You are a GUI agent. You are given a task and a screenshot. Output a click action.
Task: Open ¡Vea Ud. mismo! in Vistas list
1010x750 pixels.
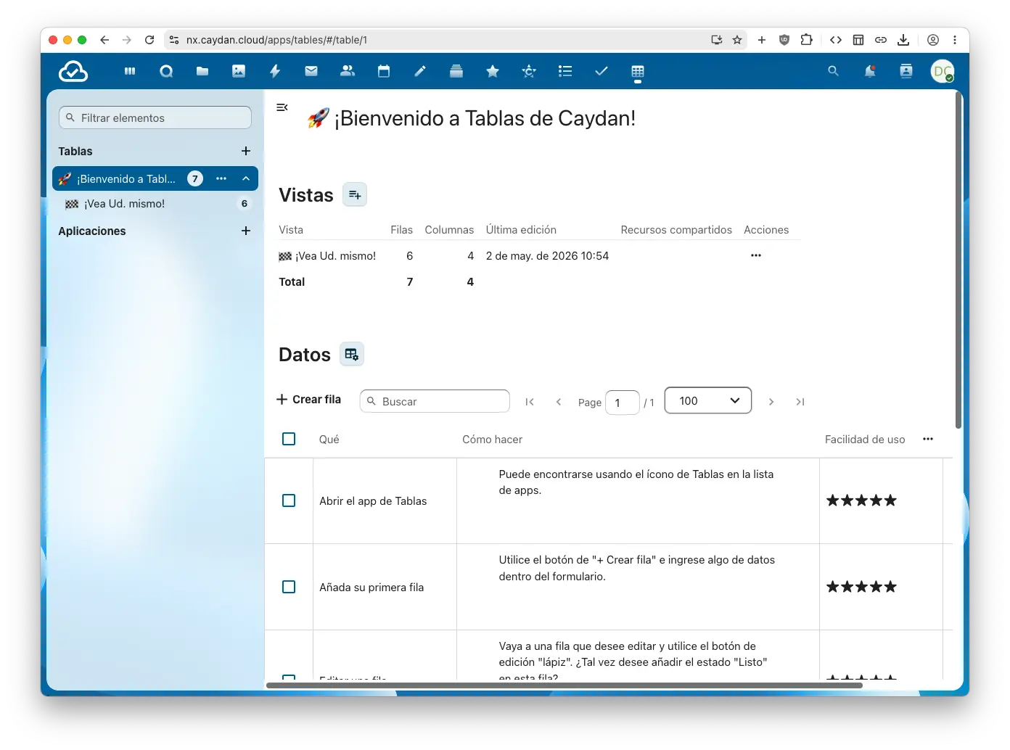[x=328, y=256]
